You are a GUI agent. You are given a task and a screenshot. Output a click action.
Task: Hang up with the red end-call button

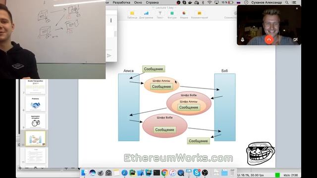(269, 40)
